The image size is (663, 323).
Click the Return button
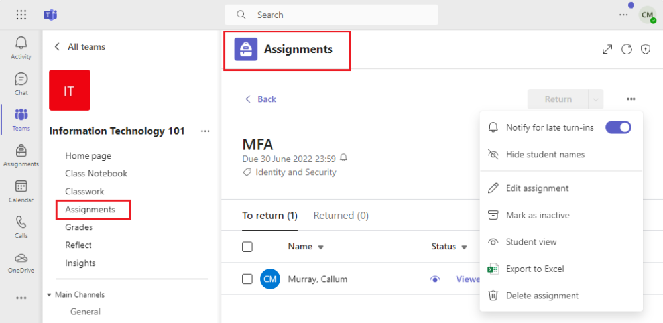(558, 99)
